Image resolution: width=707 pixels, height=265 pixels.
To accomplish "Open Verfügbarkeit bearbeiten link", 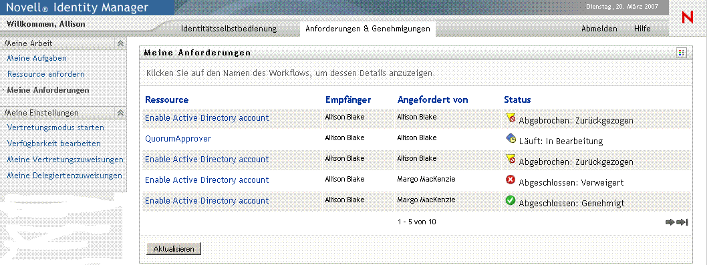I will tap(53, 144).
